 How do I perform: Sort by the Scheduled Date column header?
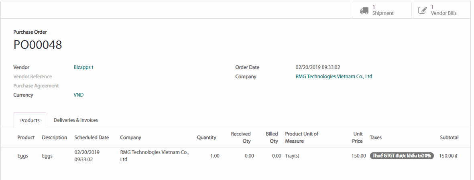tap(92, 138)
